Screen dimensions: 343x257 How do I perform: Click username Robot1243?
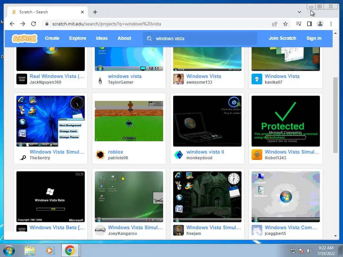[275, 158]
